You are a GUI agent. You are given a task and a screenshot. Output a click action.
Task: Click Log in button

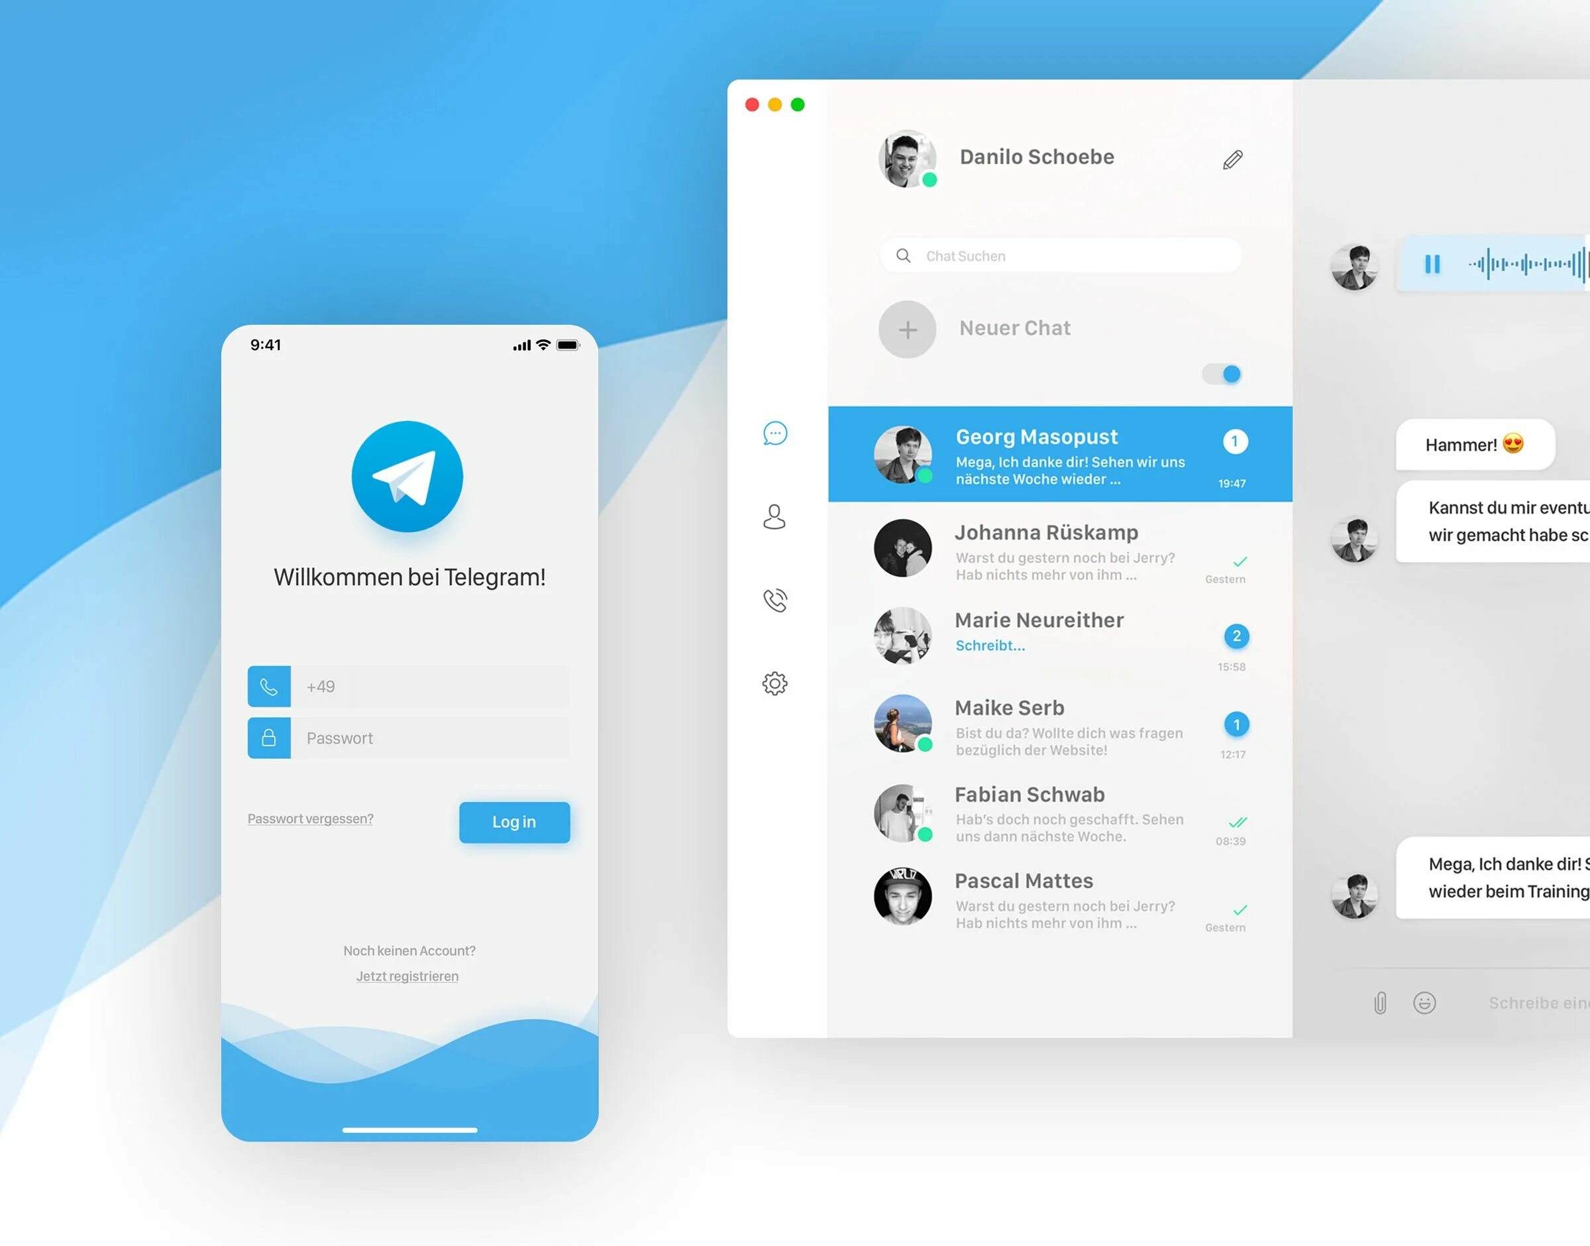coord(513,820)
